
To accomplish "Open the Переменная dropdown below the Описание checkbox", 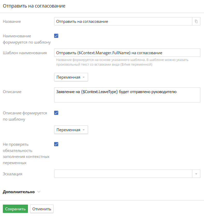I will click(71, 130).
